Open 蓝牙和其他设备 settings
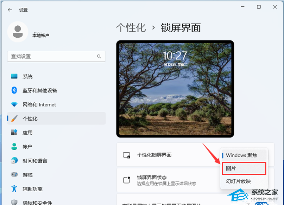 (x=56, y=90)
